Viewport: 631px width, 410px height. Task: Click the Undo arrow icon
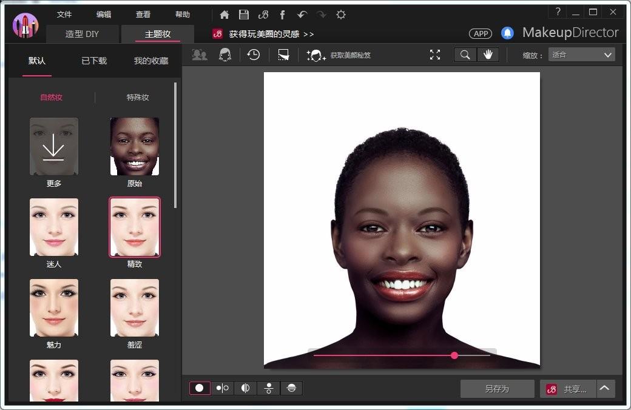click(302, 15)
